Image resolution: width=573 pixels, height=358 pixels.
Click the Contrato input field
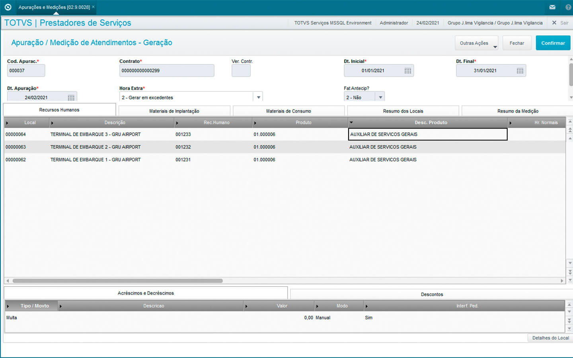[x=166, y=71]
